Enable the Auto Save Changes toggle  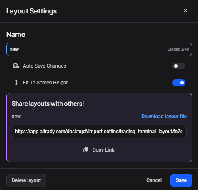coord(179,66)
